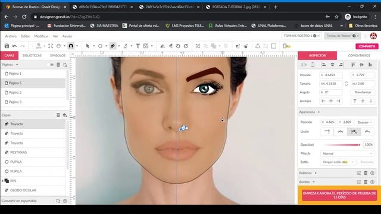The image size is (381, 214).
Task: Click the Transformar button
Action: tap(363, 93)
